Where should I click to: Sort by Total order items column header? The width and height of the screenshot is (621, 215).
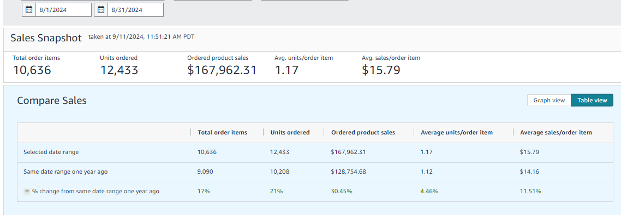click(222, 132)
